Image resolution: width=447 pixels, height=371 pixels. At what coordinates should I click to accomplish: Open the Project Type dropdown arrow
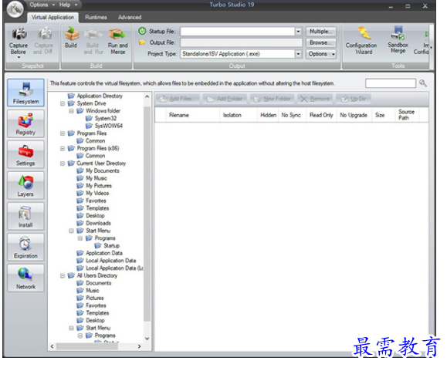[x=298, y=54]
